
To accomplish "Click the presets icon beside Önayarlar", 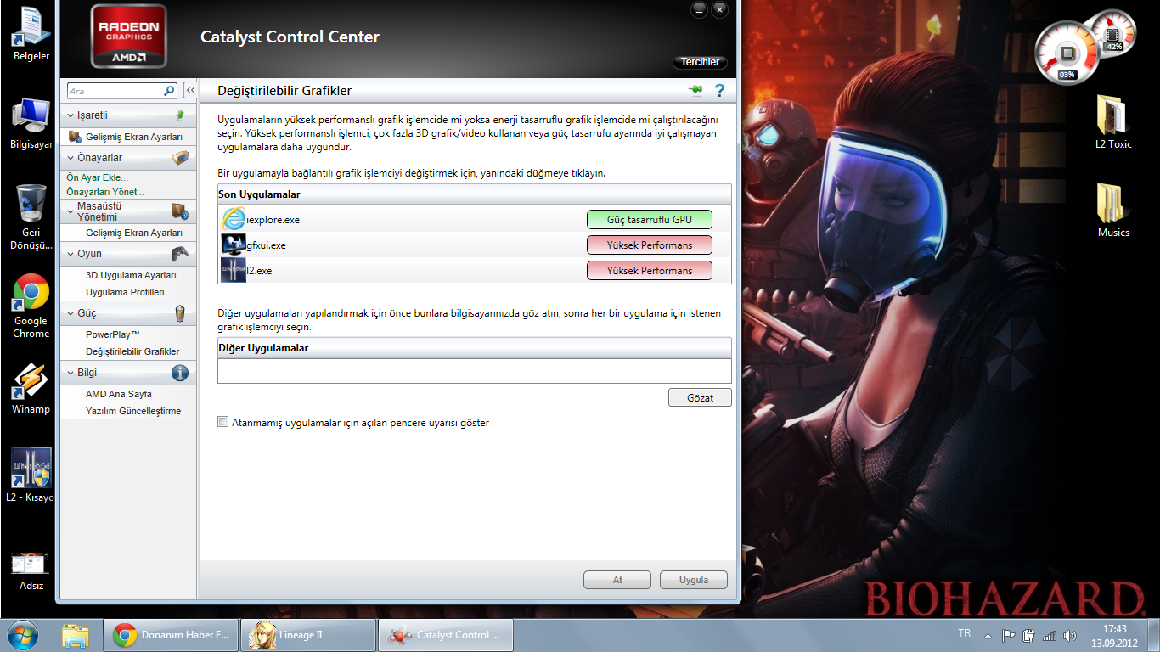I will 179,158.
